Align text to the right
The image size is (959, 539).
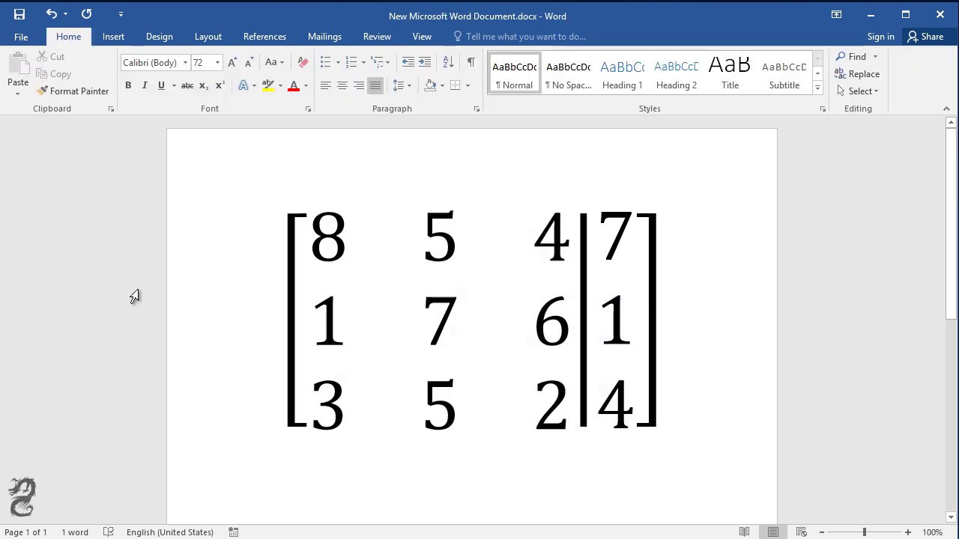(359, 85)
